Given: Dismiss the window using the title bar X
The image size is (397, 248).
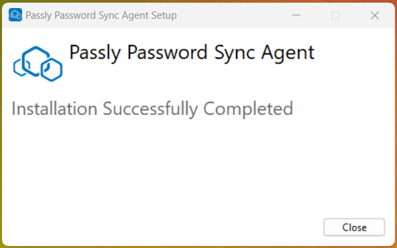Looking at the screenshot, I should 375,15.
